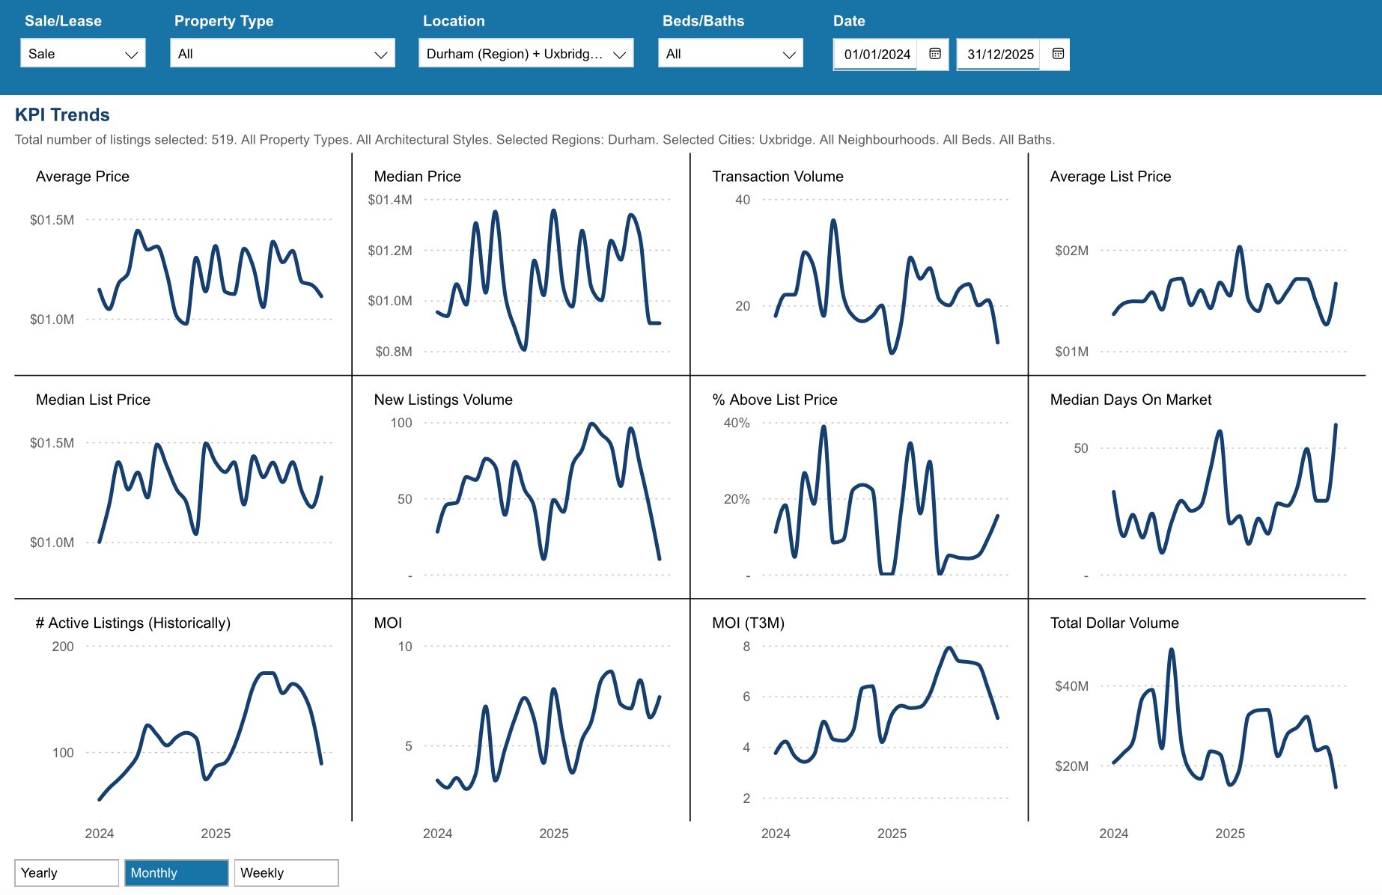The image size is (1382, 895).
Task: Select the Monthly view option
Action: point(176,873)
